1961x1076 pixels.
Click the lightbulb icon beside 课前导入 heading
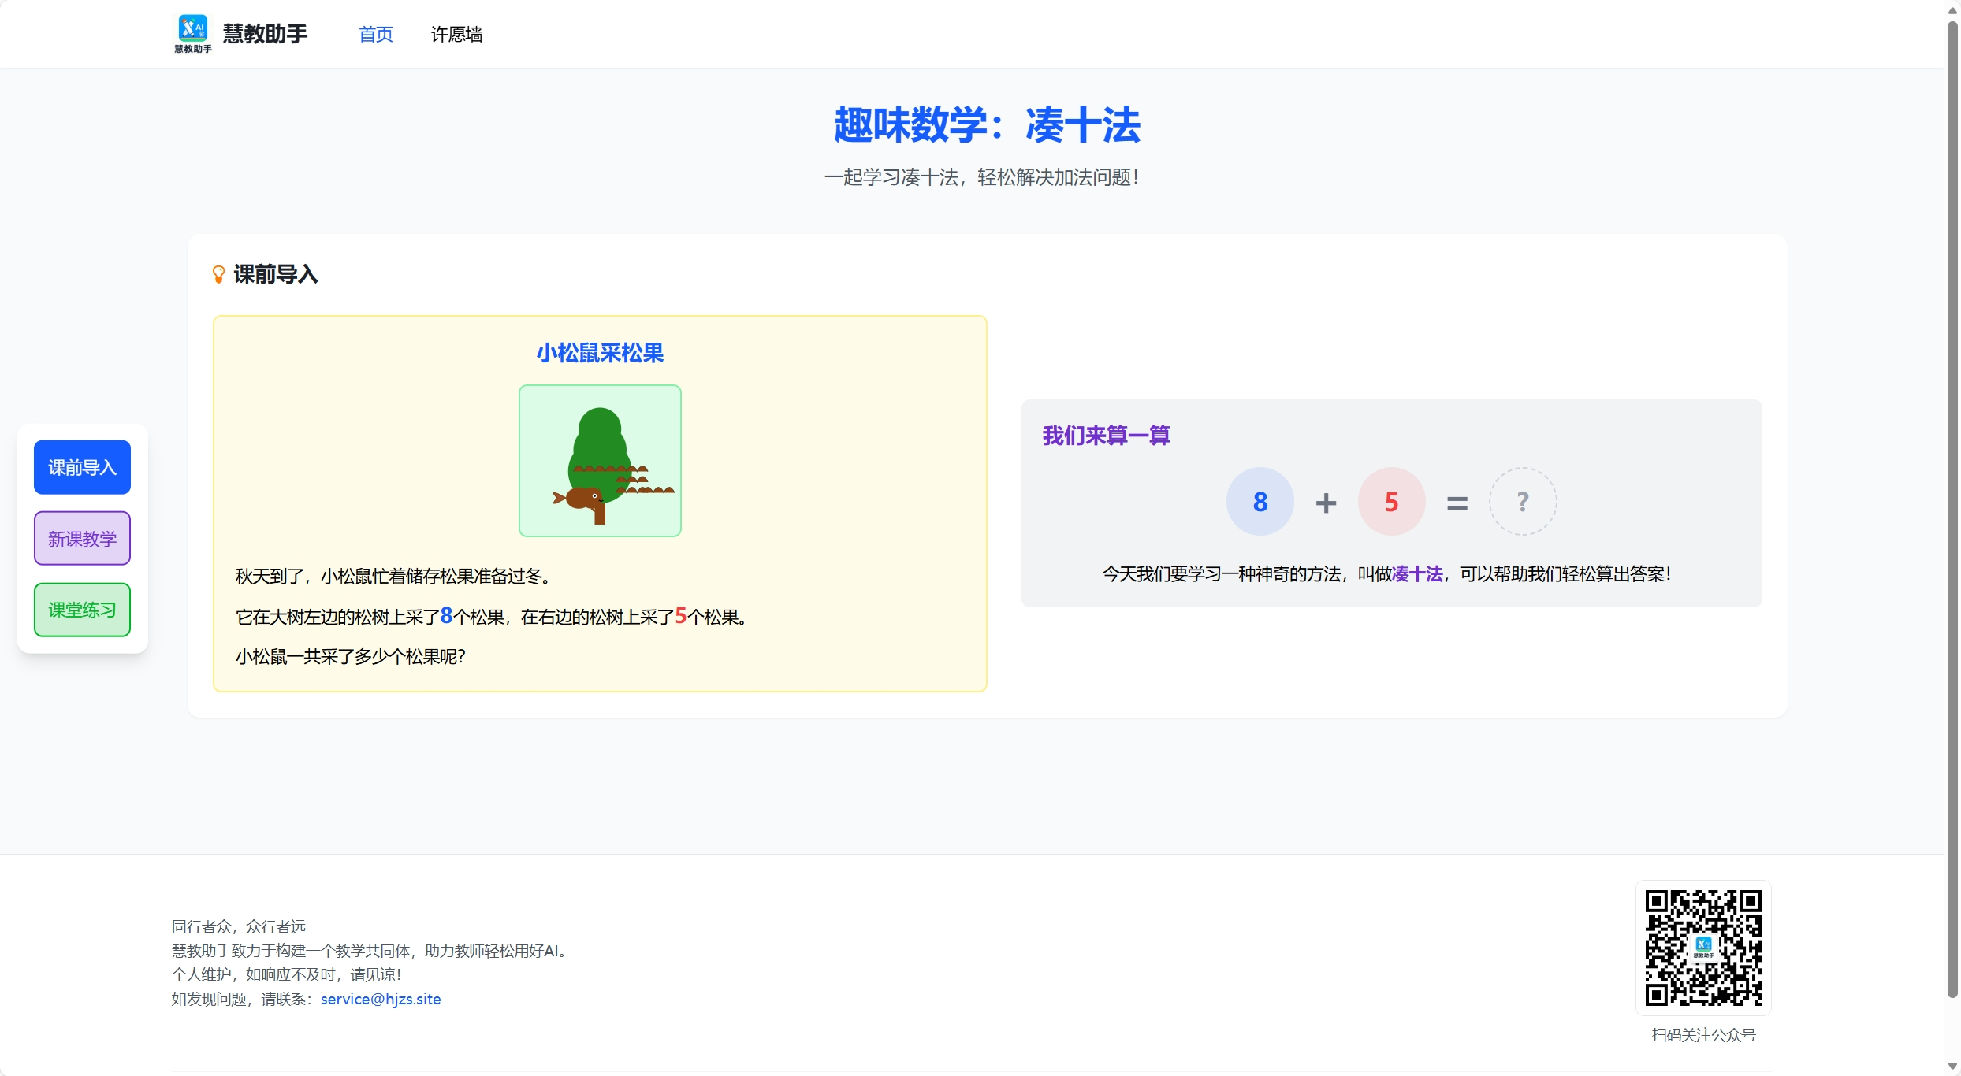tap(219, 274)
